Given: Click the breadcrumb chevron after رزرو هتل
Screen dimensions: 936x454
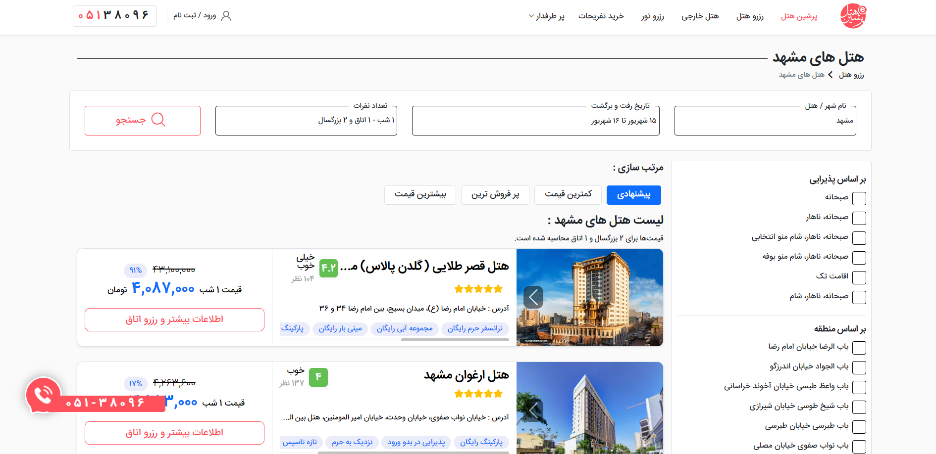Looking at the screenshot, I should click(x=831, y=75).
